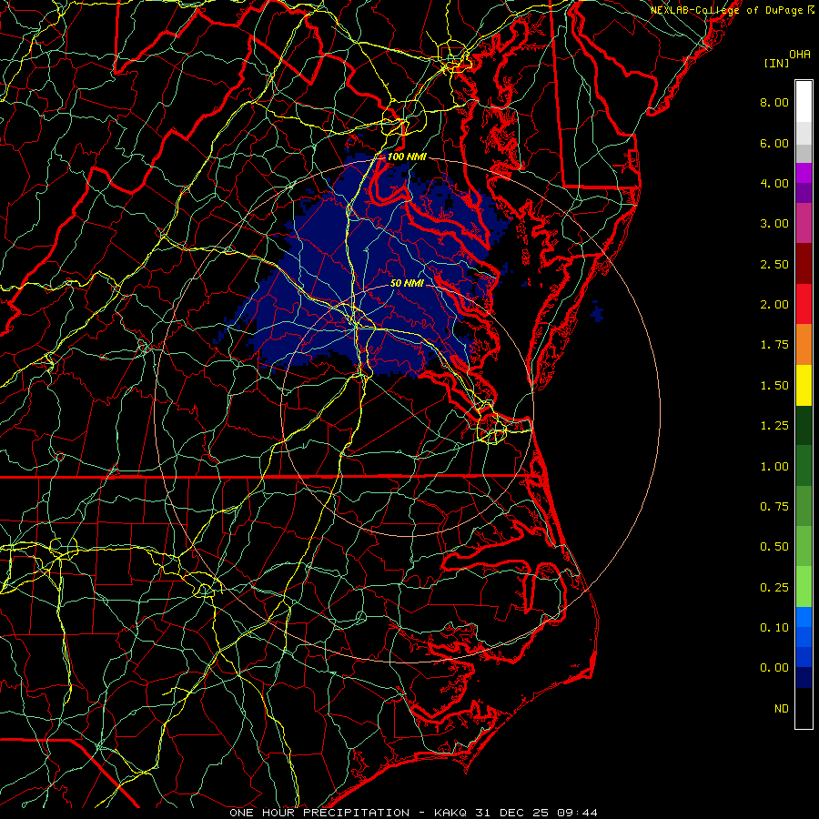Click the 6.00 legend value label
Image resolution: width=819 pixels, height=819 pixels.
774,143
